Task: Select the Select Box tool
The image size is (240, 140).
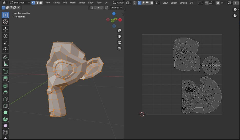Action: click(x=5, y=15)
